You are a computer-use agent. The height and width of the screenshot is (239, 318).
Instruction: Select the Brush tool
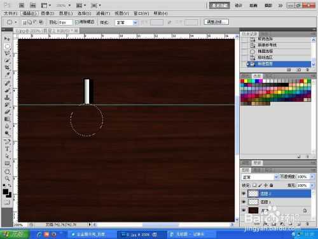coord(7,91)
